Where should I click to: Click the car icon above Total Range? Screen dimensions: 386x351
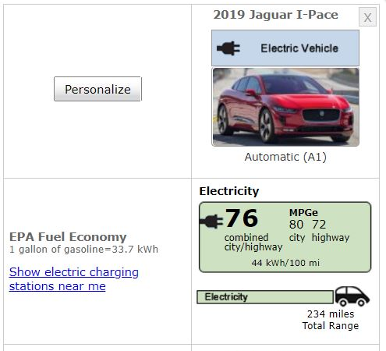click(x=352, y=296)
